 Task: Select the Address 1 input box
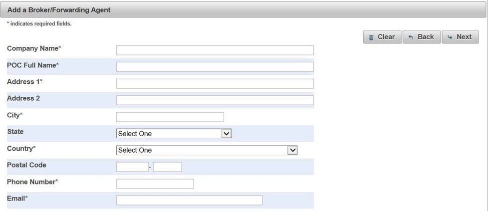(x=215, y=83)
